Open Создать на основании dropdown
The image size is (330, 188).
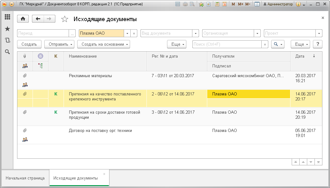[103, 44]
